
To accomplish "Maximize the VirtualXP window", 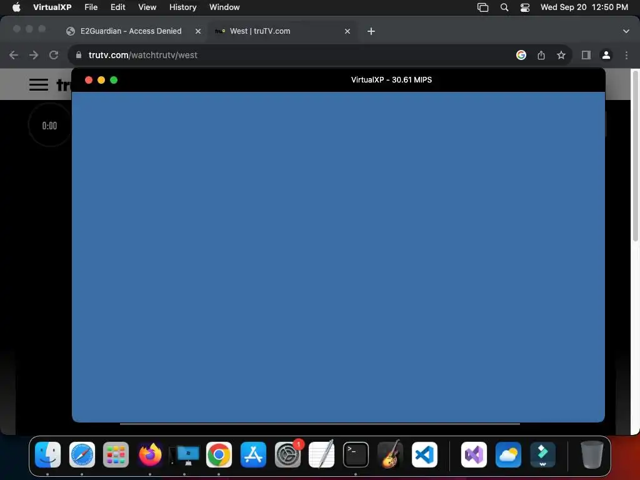I will pos(114,80).
